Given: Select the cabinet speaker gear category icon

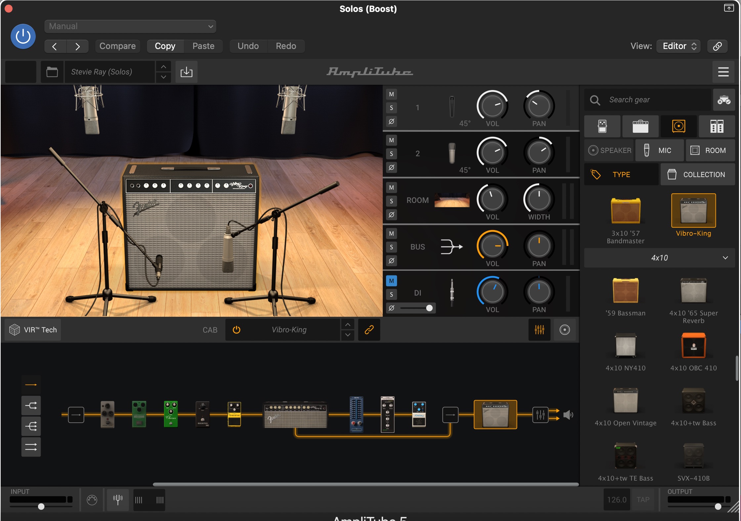Looking at the screenshot, I should tap(678, 126).
